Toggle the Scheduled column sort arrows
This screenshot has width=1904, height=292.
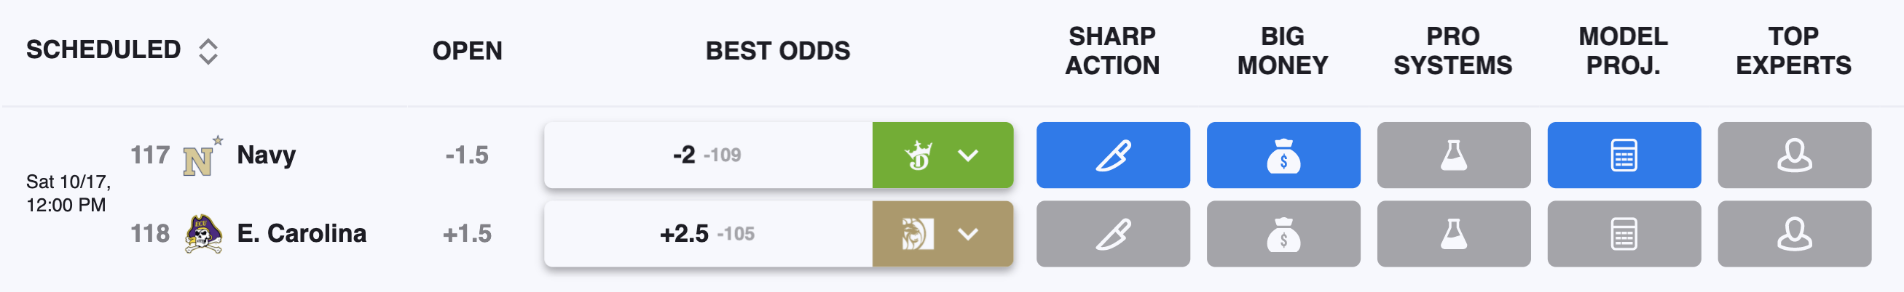pos(208,51)
